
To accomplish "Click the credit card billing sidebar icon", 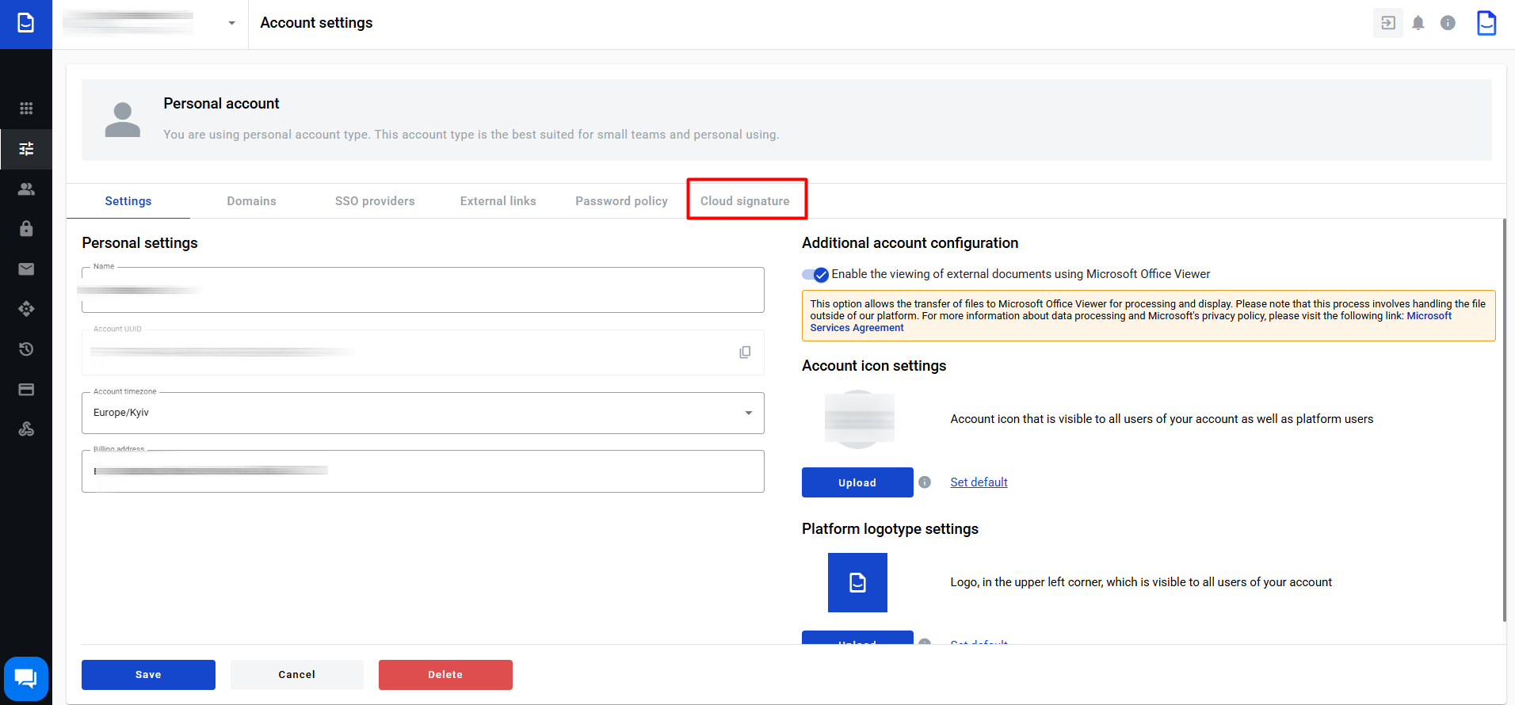I will click(x=26, y=390).
